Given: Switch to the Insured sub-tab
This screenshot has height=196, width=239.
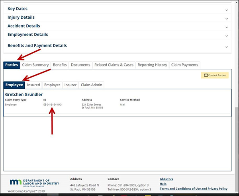Looking at the screenshot, I should [x=33, y=85].
